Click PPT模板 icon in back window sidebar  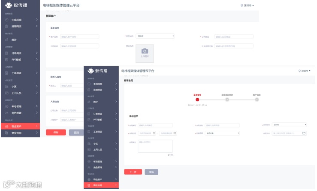click(x=7, y=60)
